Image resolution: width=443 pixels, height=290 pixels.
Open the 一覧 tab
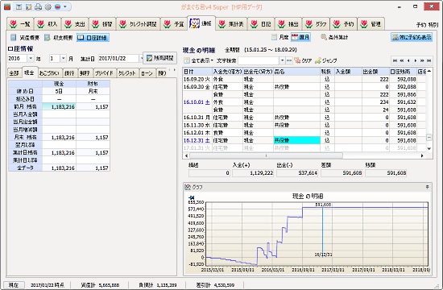tap(20, 24)
